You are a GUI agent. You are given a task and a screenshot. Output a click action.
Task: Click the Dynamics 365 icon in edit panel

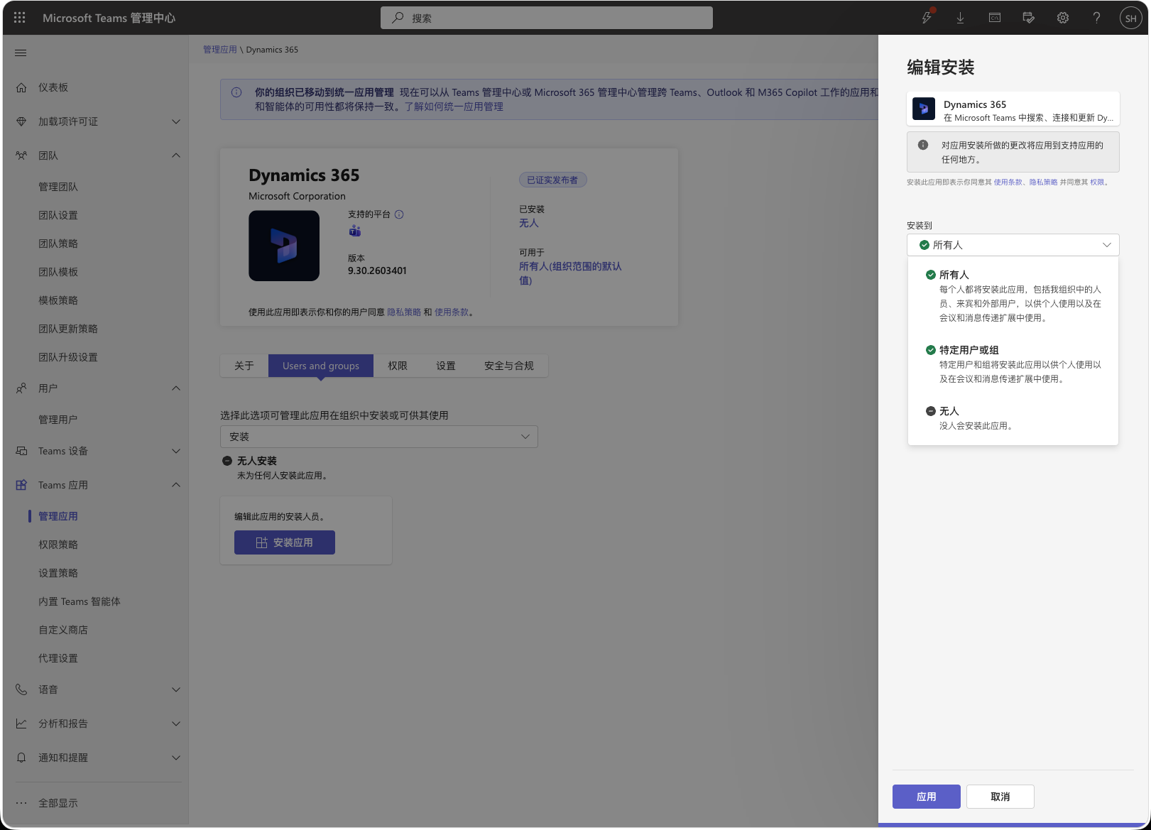click(x=924, y=109)
